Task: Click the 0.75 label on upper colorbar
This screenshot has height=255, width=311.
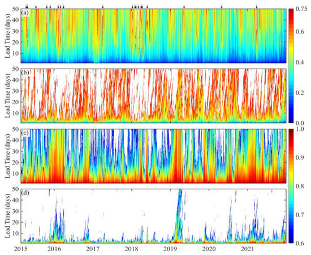Action: click(301, 9)
